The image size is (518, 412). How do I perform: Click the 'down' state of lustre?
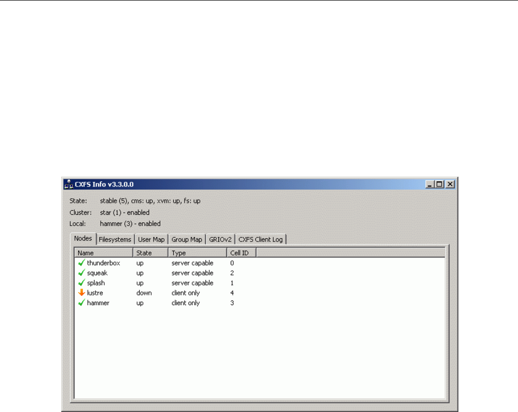[144, 293]
